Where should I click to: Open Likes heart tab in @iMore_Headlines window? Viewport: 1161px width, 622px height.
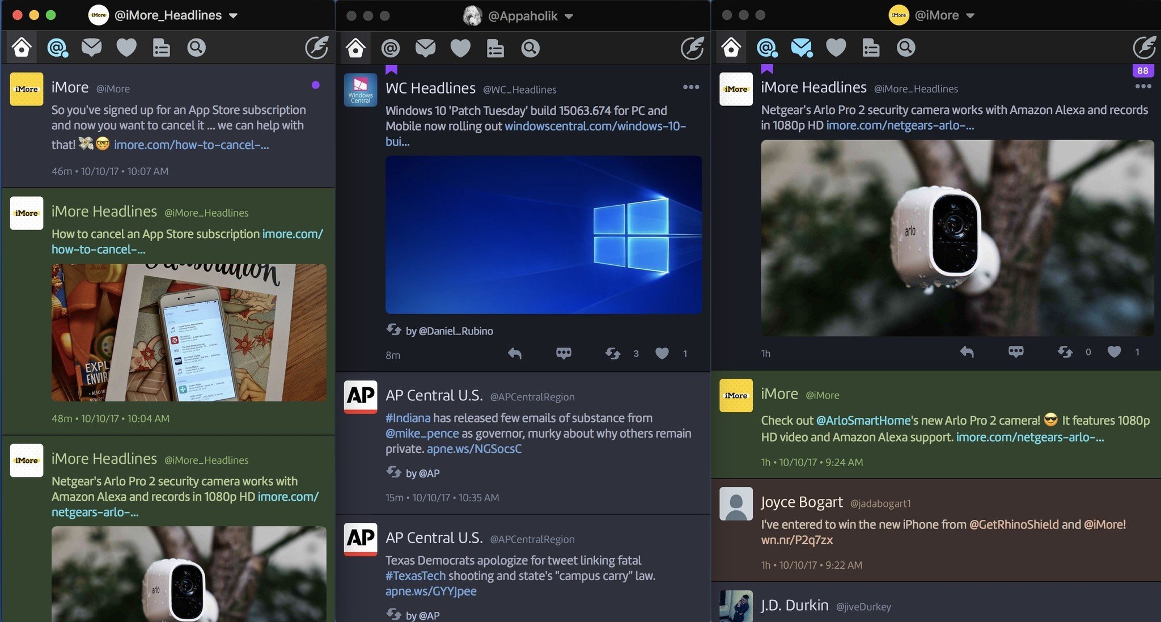pos(126,48)
